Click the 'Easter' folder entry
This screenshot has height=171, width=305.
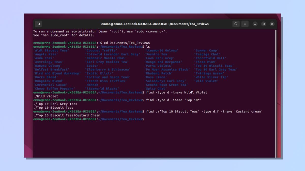[x=92, y=66]
